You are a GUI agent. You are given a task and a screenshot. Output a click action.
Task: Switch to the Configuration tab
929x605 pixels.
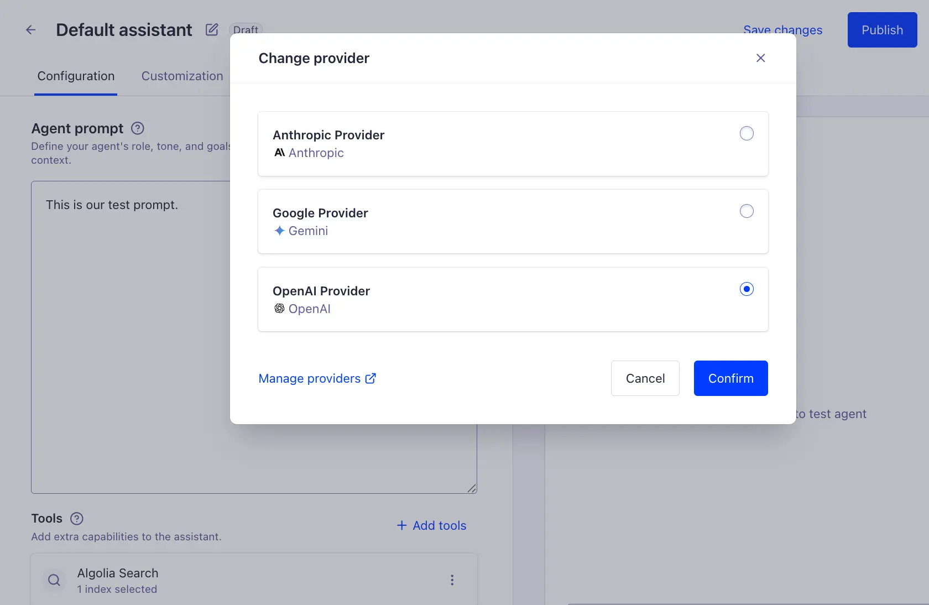tap(76, 76)
